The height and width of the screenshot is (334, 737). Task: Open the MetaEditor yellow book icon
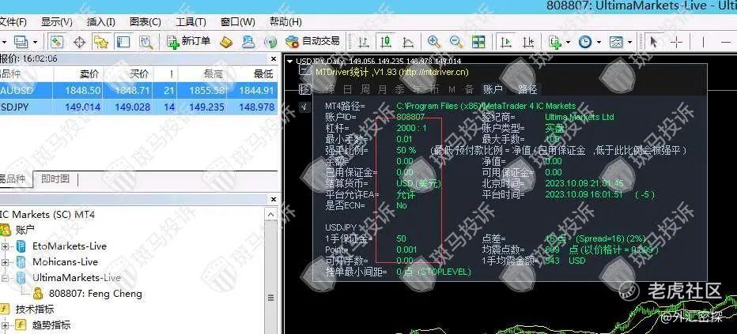[226, 42]
